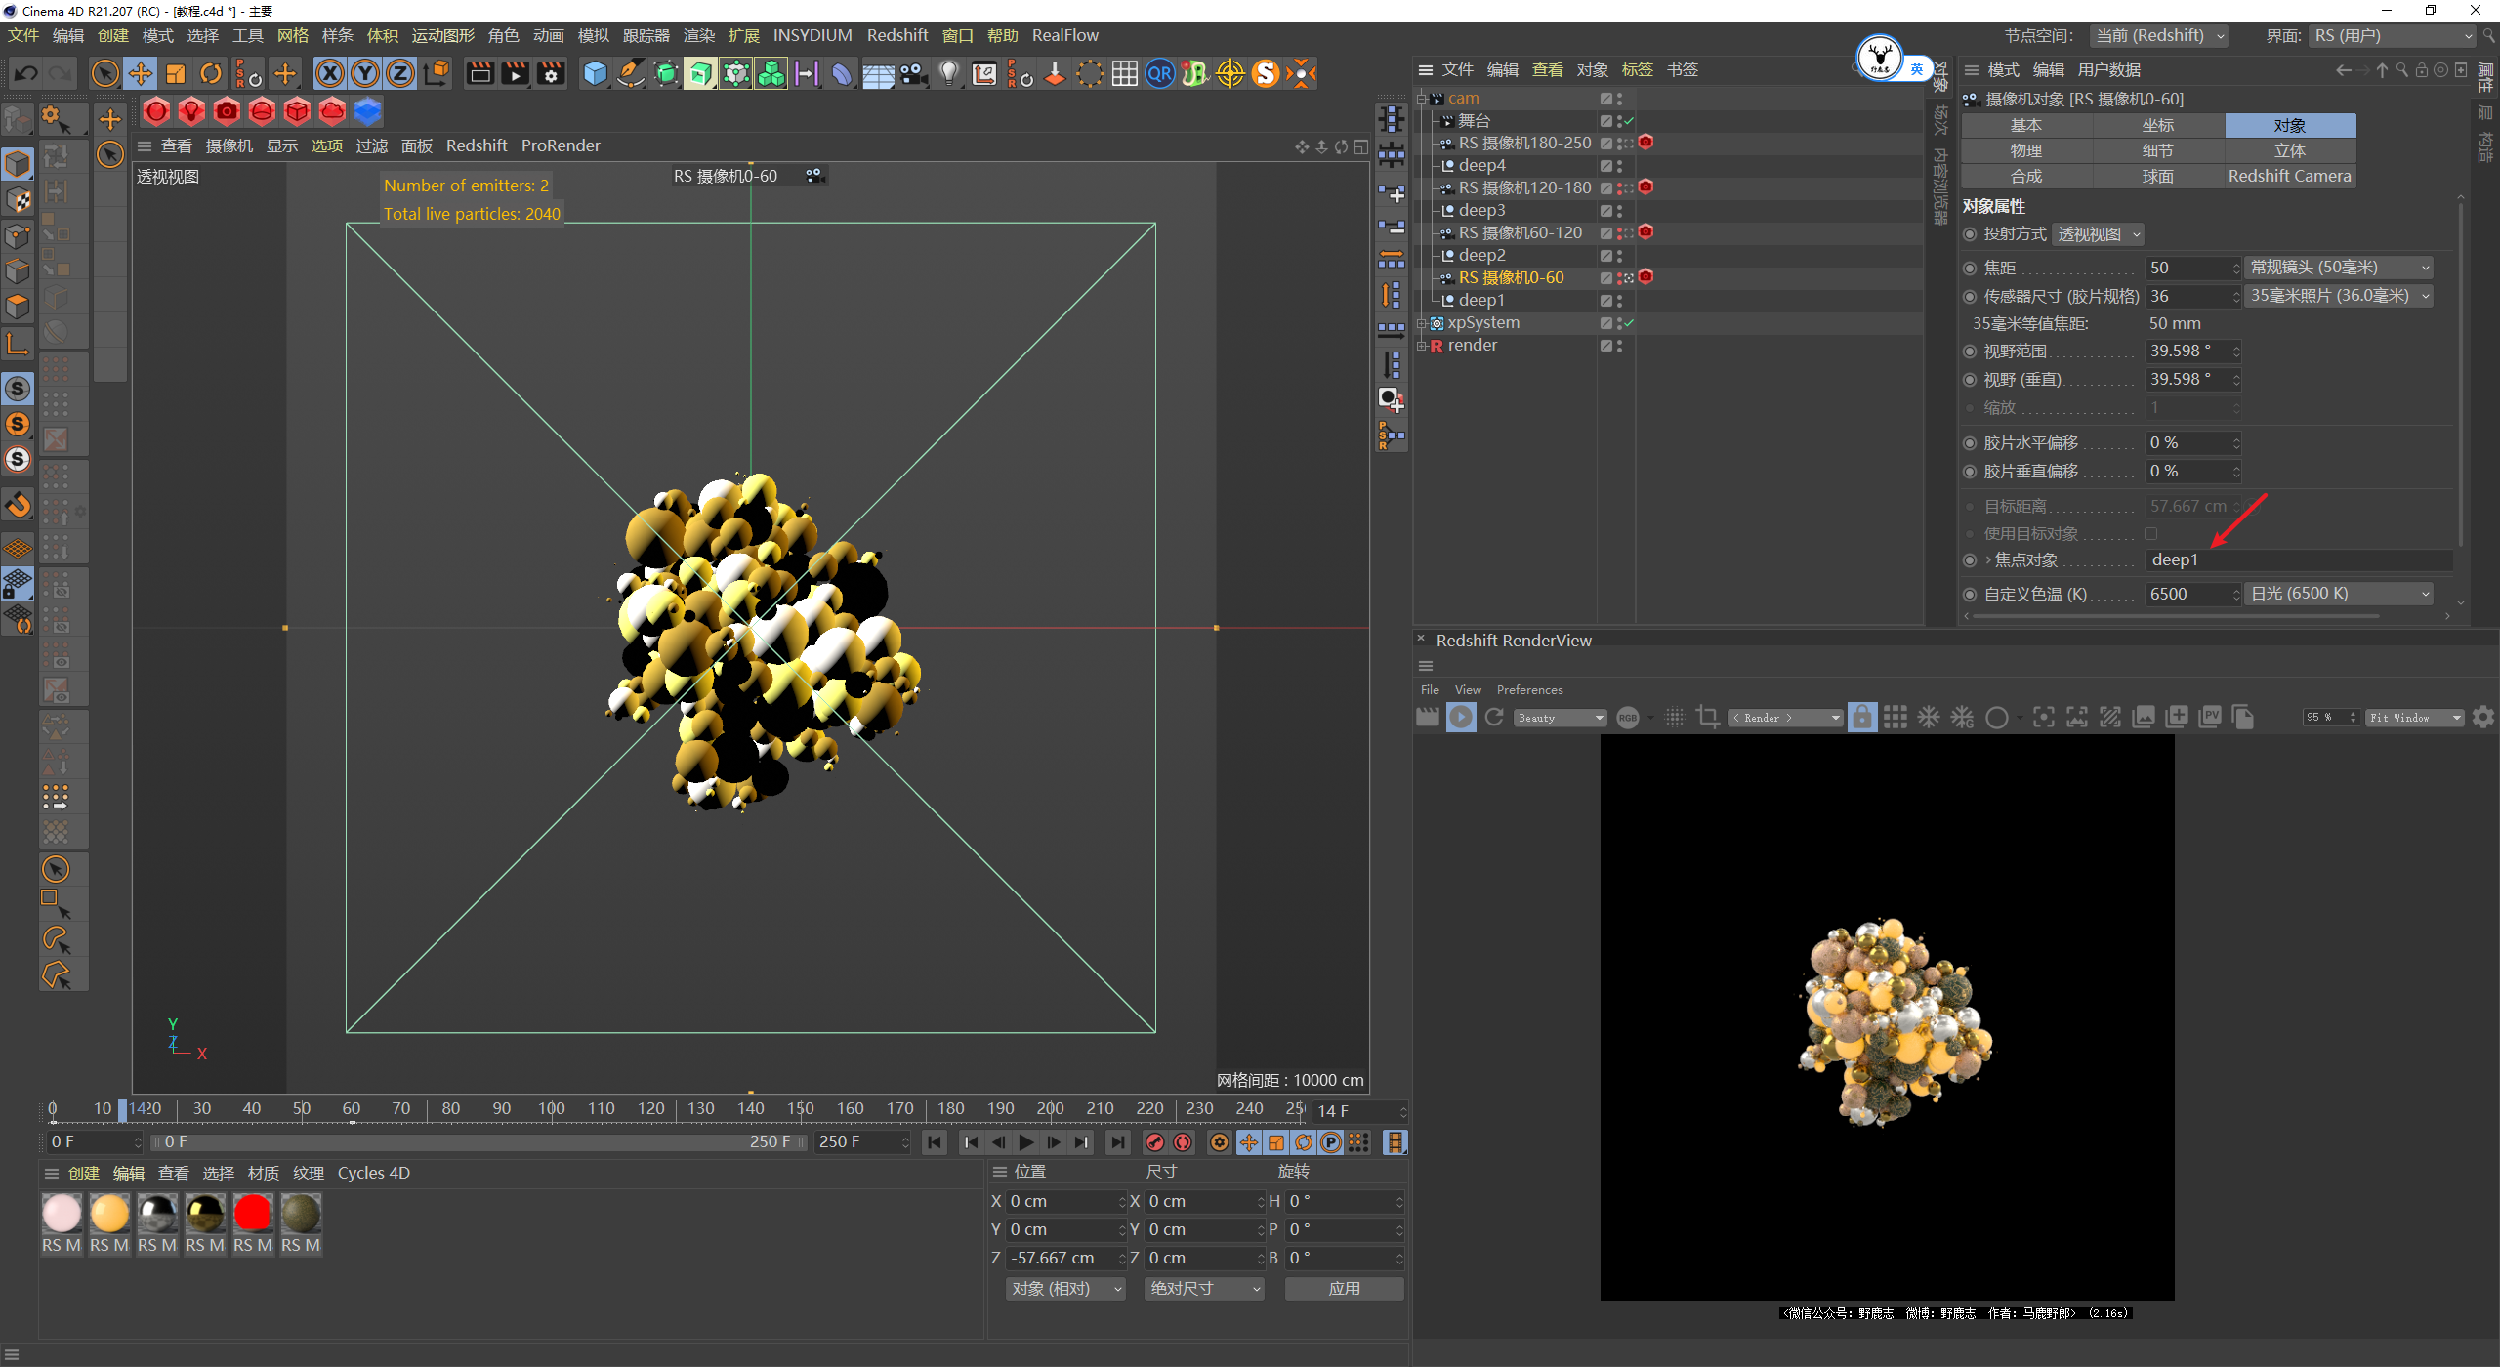2500x1367 pixels.
Task: Add a Cube primitive from the toolbar
Action: pyautogui.click(x=595, y=73)
